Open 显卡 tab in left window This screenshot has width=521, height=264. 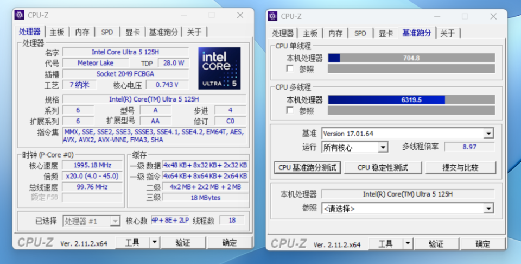[x=132, y=32]
